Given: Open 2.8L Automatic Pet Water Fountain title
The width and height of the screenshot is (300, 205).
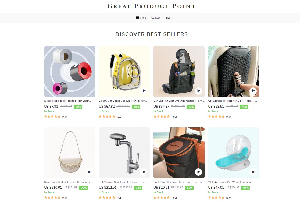Looking at the screenshot, I should pos(229,182).
